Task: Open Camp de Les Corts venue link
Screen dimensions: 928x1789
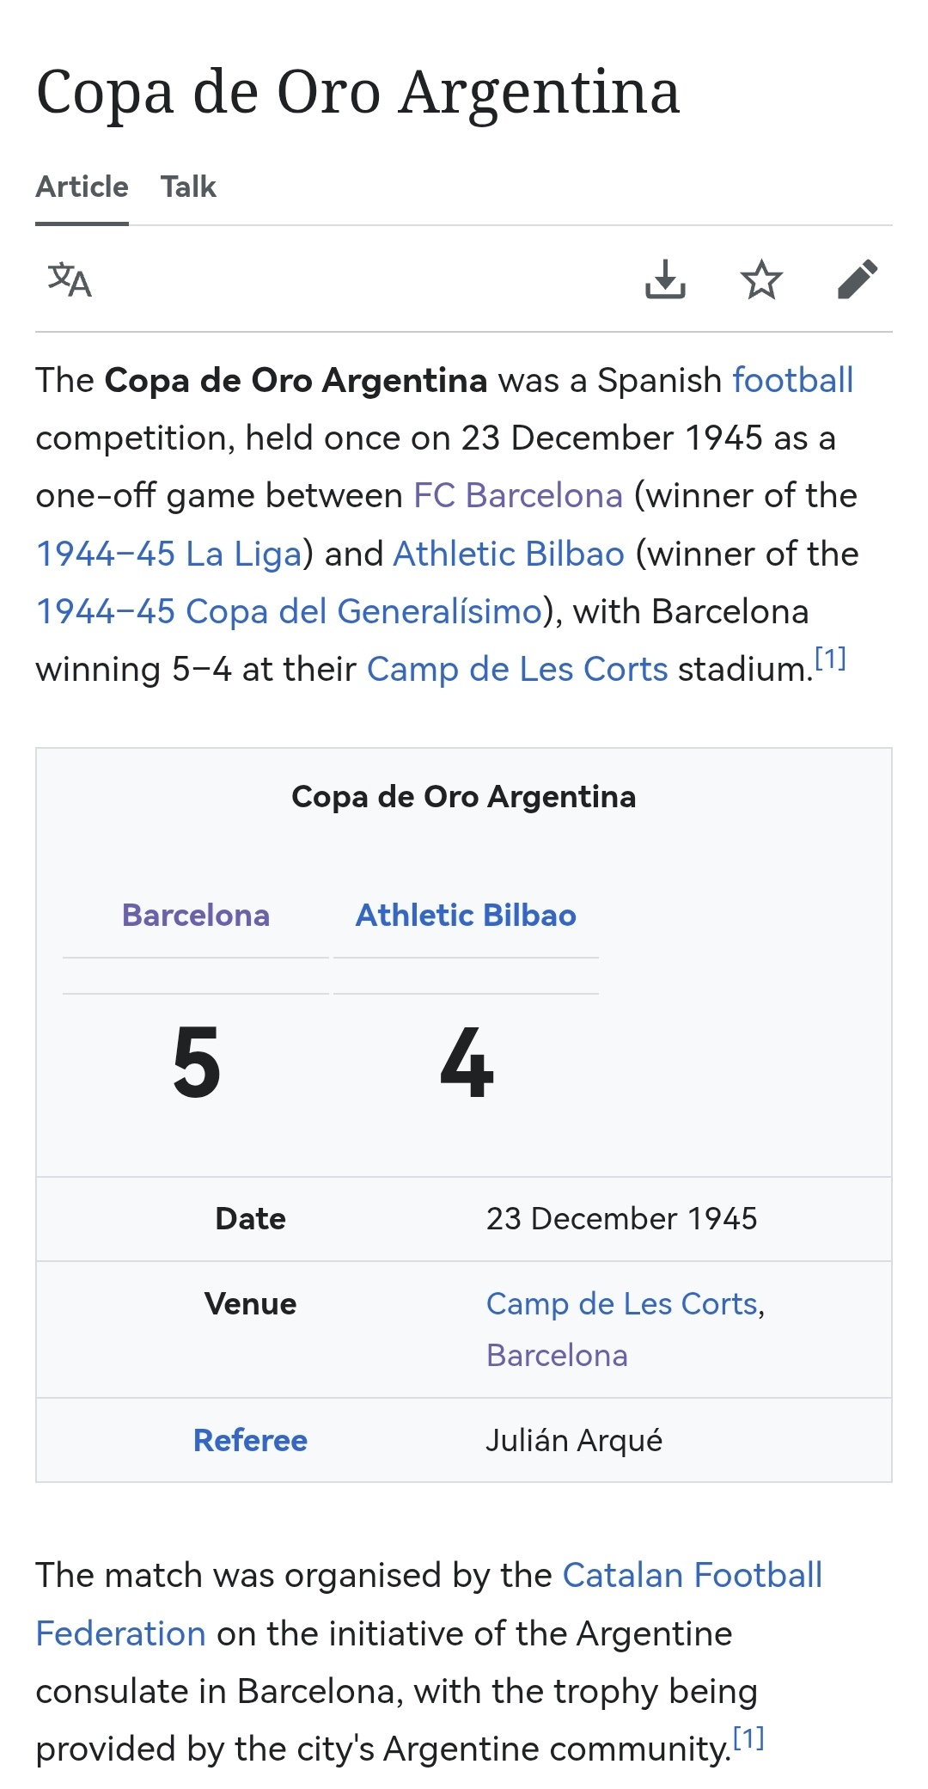Action: tap(621, 1303)
